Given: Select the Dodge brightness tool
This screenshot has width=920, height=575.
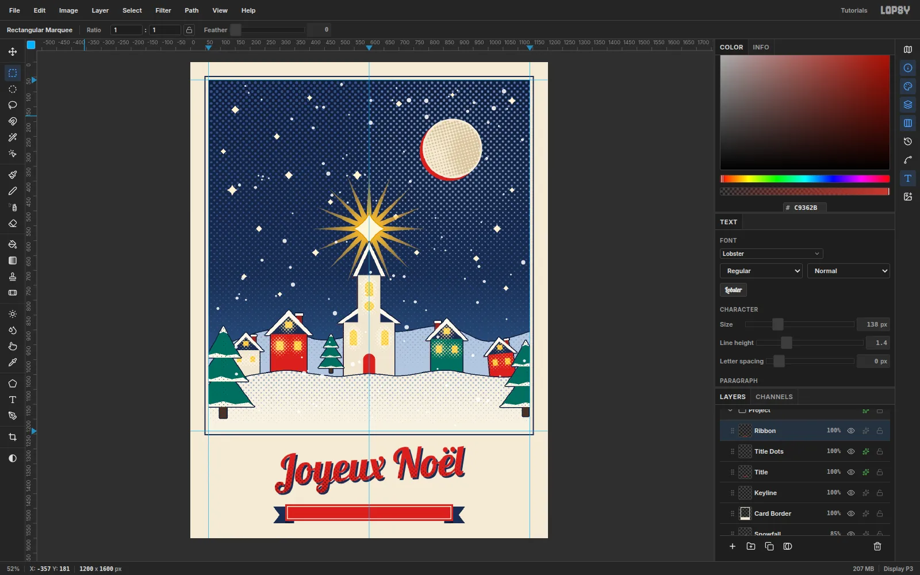Looking at the screenshot, I should coord(13,314).
